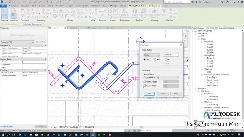Click OK in Duct Sizing dialog
This screenshot has width=244, height=137.
149,94
